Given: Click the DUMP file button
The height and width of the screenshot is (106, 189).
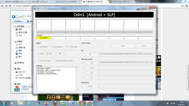Looking at the screenshot, I should coord(90,86).
